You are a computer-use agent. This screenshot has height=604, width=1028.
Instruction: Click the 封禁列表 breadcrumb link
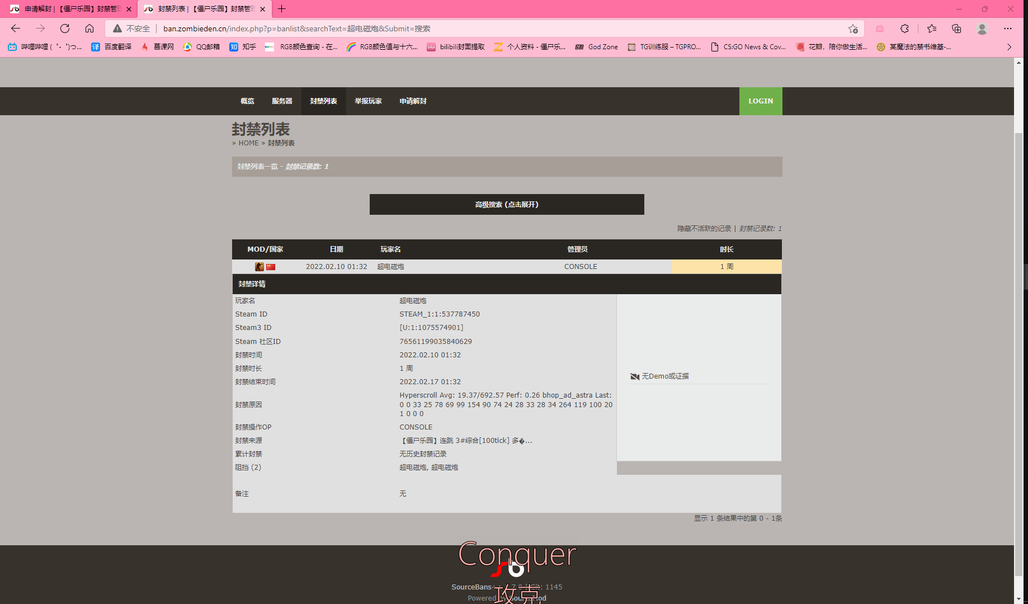pyautogui.click(x=281, y=143)
